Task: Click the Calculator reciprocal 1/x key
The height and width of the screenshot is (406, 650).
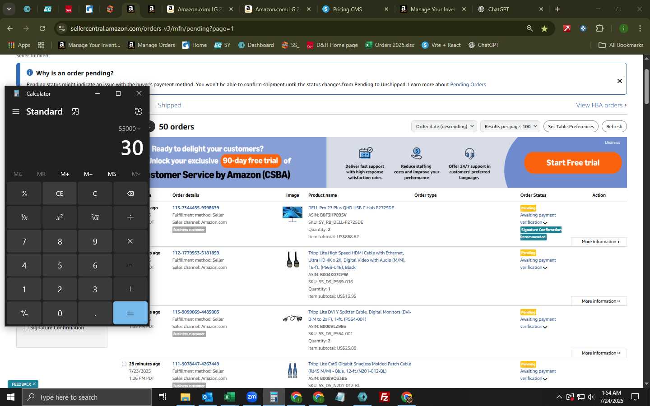Action: [x=24, y=217]
